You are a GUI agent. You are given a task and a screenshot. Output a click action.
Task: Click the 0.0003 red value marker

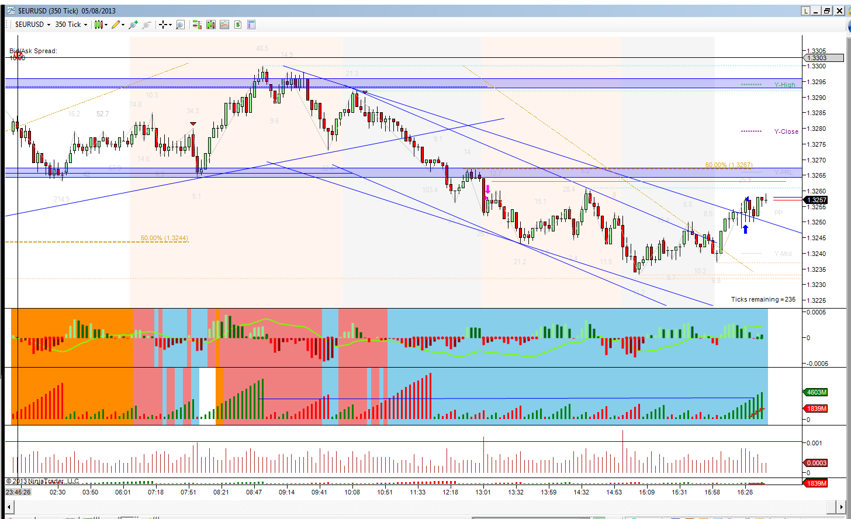816,463
